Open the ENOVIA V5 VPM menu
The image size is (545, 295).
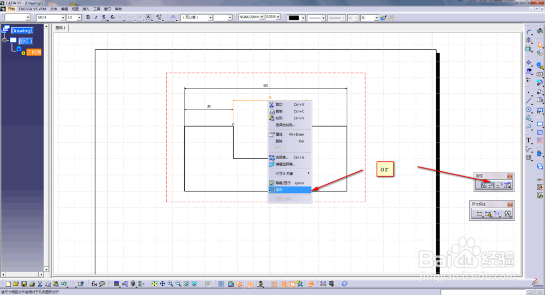[32, 9]
